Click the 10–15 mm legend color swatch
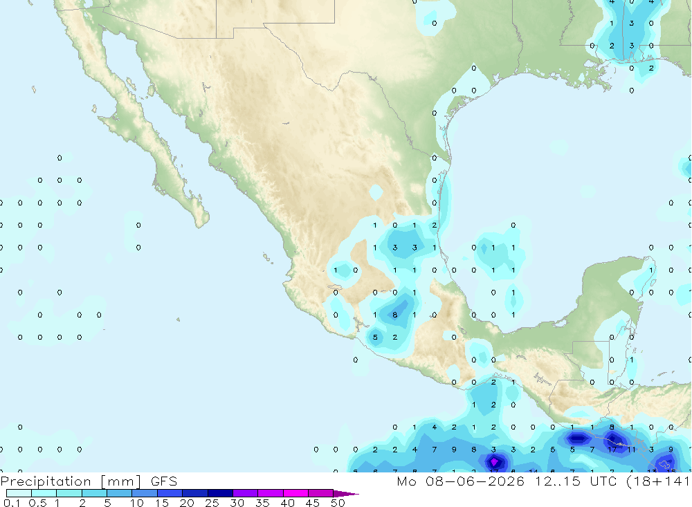 [x=145, y=493]
